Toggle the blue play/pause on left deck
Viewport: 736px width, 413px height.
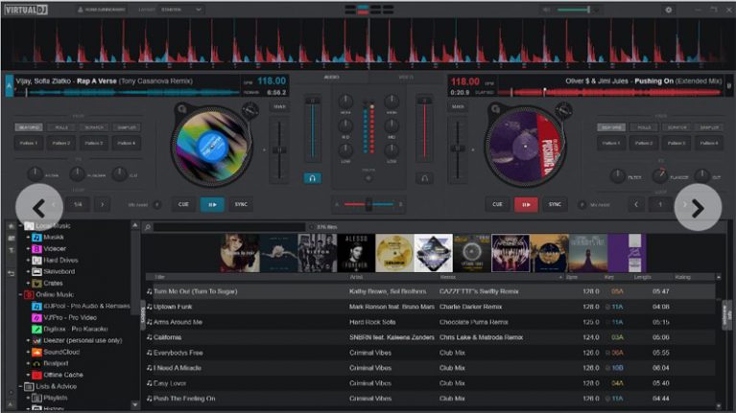(x=212, y=204)
